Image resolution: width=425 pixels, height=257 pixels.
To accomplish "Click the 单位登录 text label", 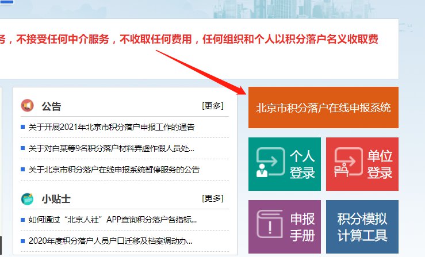I will pos(380,164).
